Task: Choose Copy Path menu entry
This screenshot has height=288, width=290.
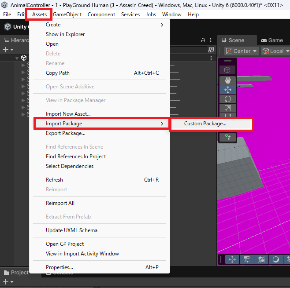Action: [100, 73]
